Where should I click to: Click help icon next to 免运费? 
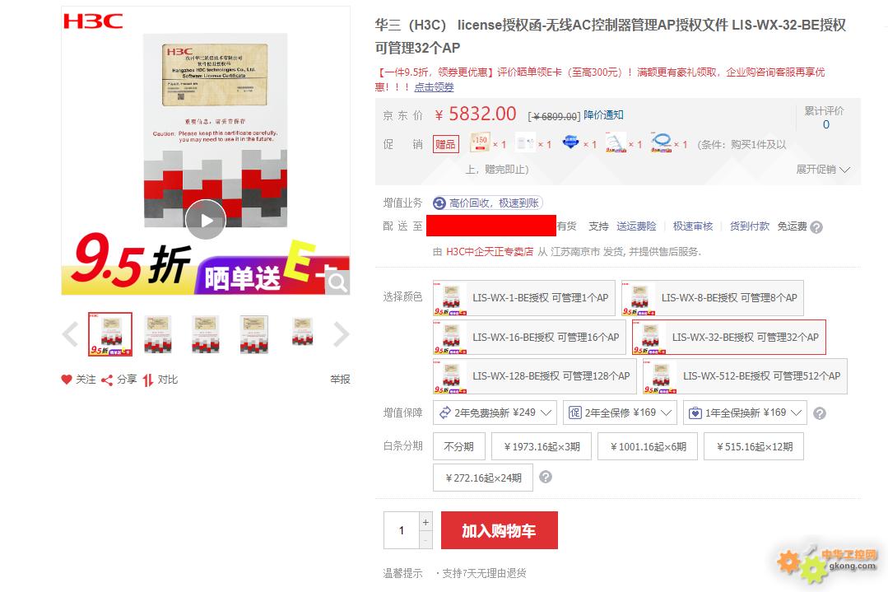tap(816, 227)
